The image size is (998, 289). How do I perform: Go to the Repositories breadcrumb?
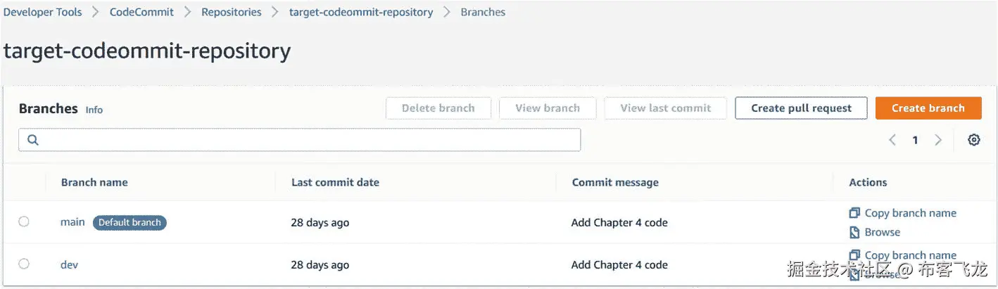coord(231,12)
